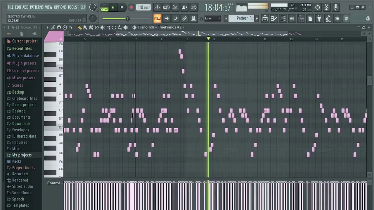Image resolution: width=374 pixels, height=210 pixels.
Task: Expand the piano roll options menu arrow
Action: [x=47, y=27]
